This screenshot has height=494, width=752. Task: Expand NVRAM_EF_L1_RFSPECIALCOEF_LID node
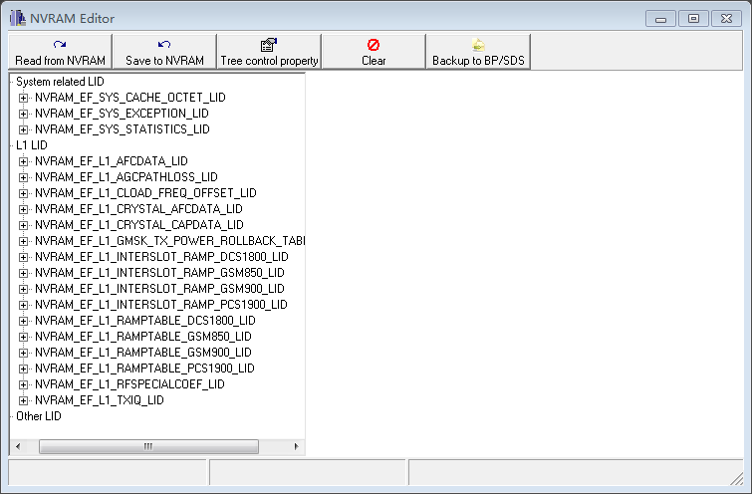click(23, 384)
